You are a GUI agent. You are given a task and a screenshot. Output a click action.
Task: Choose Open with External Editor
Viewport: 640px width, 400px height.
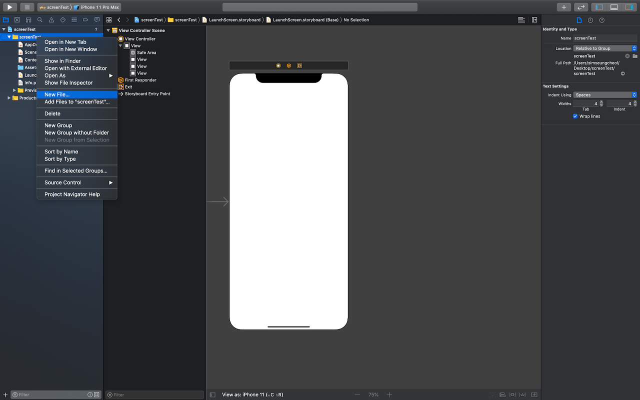[77, 68]
